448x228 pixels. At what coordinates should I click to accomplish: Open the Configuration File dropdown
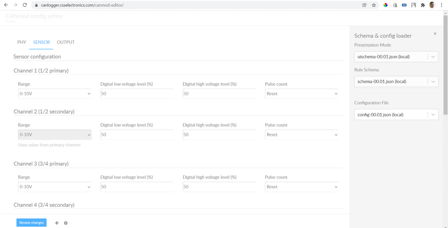coord(396,115)
